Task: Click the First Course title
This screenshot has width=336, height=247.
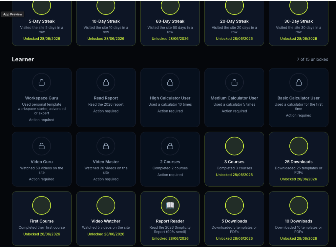Action: click(x=42, y=221)
